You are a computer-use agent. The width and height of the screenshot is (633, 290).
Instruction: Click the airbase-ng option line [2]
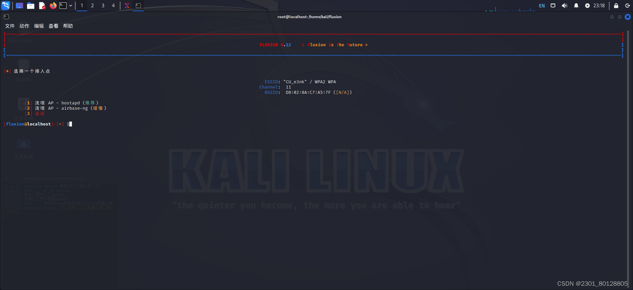(x=66, y=108)
